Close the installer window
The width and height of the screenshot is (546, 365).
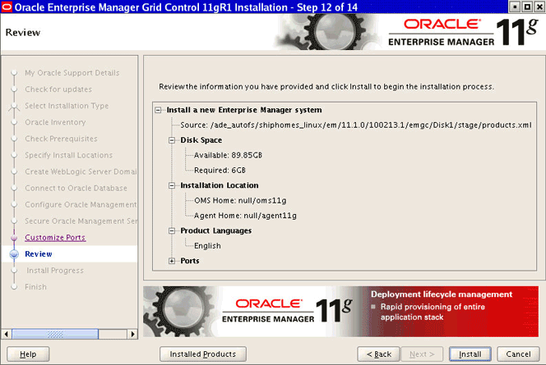point(539,7)
